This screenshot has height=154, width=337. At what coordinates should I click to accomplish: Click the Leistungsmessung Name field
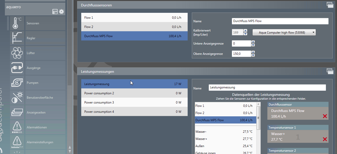coord(267,88)
